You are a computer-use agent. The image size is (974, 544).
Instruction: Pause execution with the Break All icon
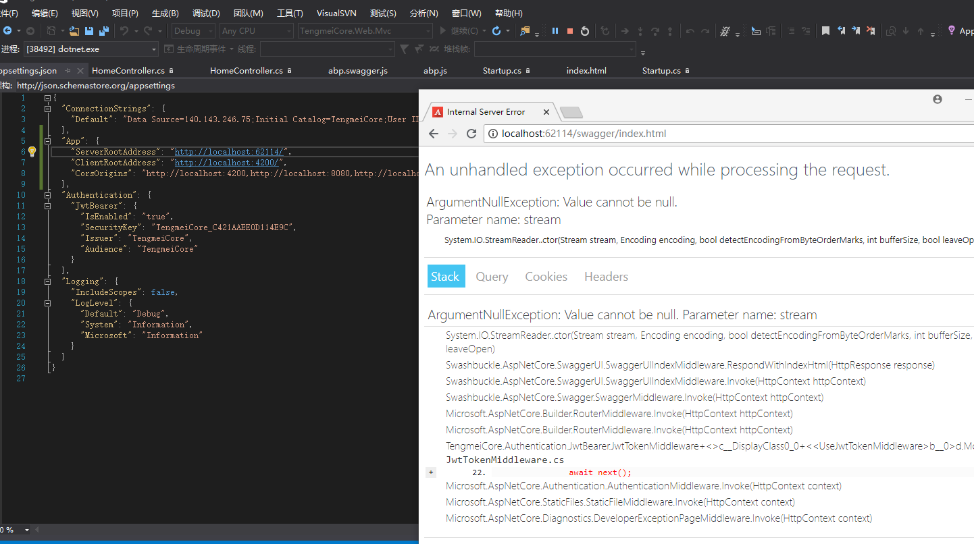pyautogui.click(x=555, y=30)
